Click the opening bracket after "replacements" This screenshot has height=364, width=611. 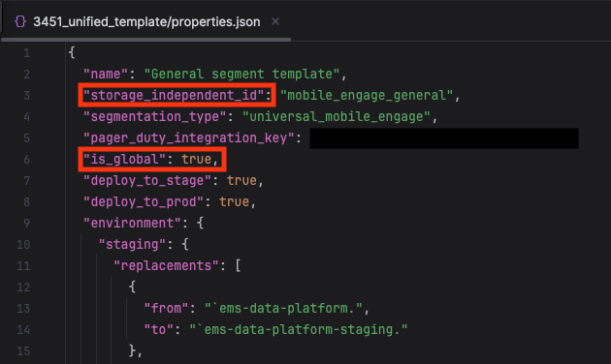click(238, 265)
